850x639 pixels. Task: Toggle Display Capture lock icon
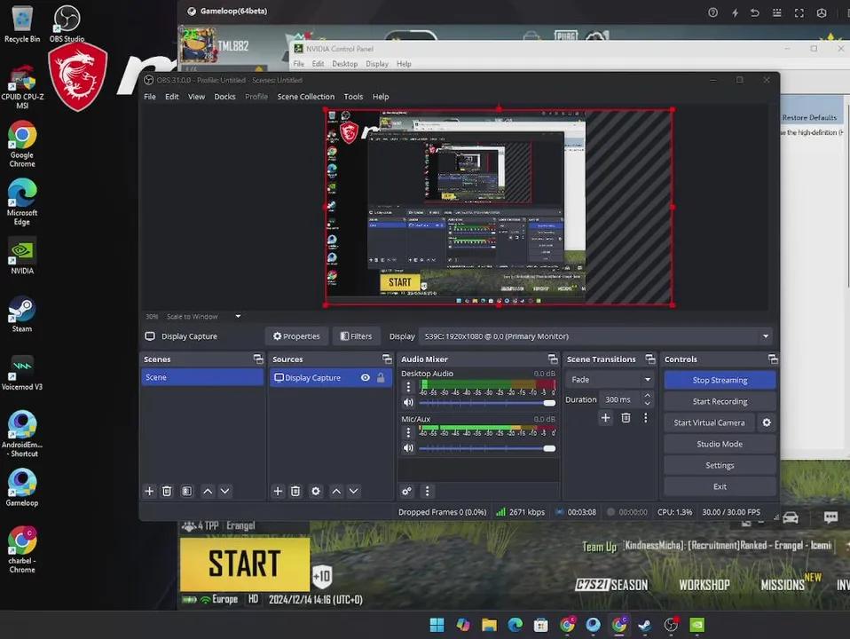click(381, 377)
